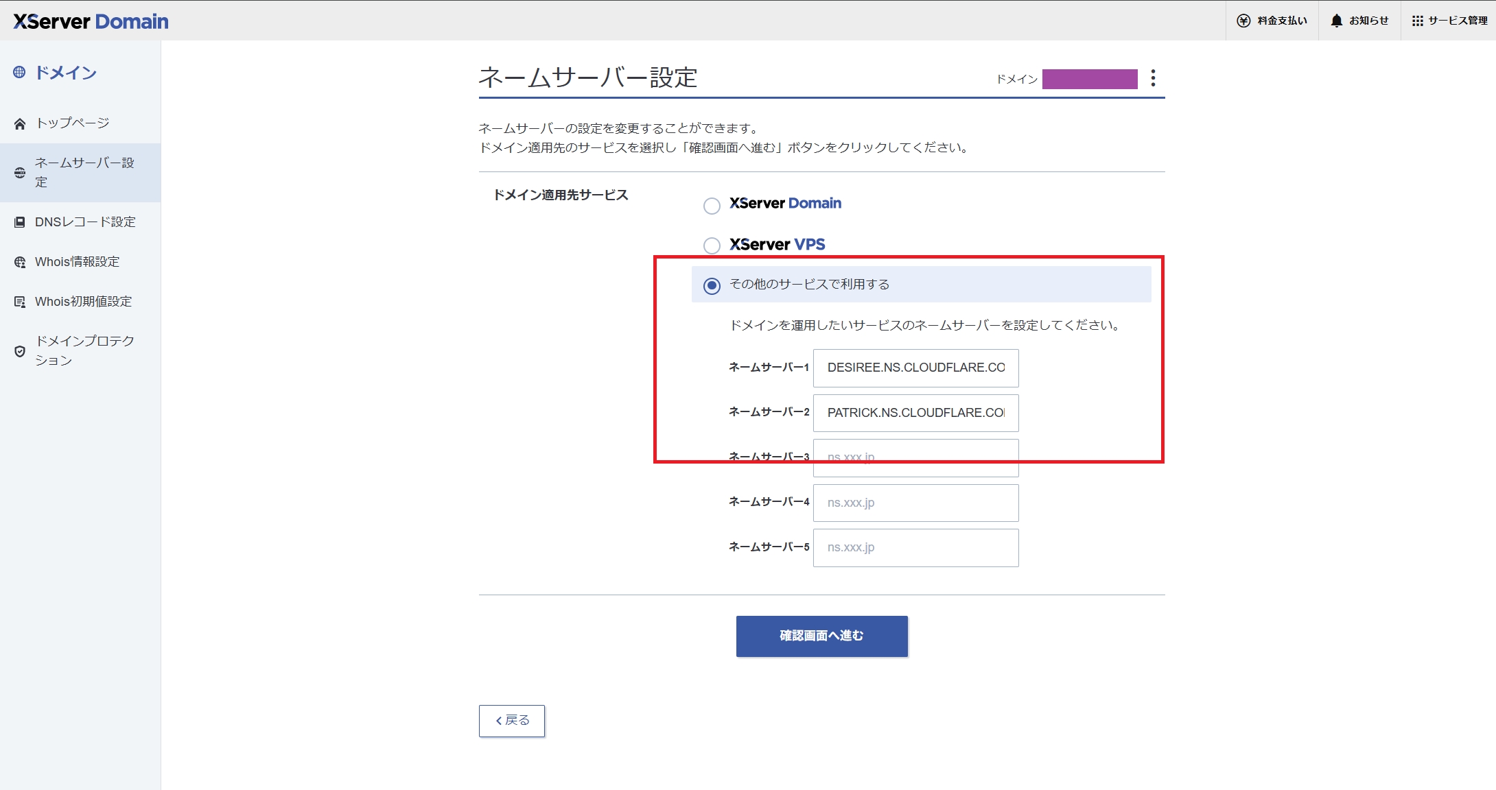This screenshot has width=1496, height=790.
Task: Click the ネームサーバー5 input field
Action: tap(915, 548)
